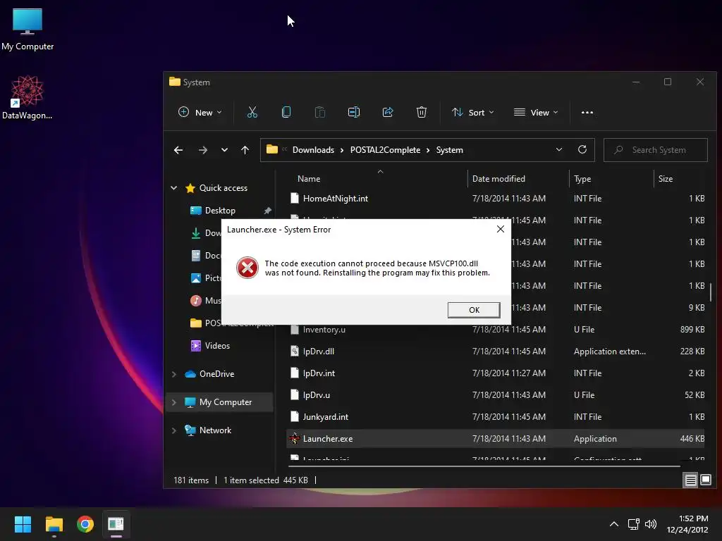Image resolution: width=722 pixels, height=541 pixels.
Task: Open the volume speaker tray icon
Action: click(650, 524)
